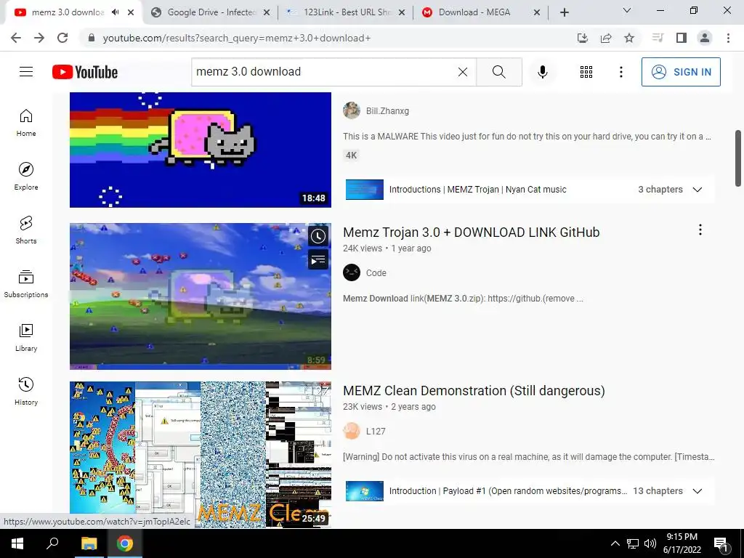Click the MEMZ Clean Demonstration thumbnail
The width and height of the screenshot is (744, 558).
[201, 455]
